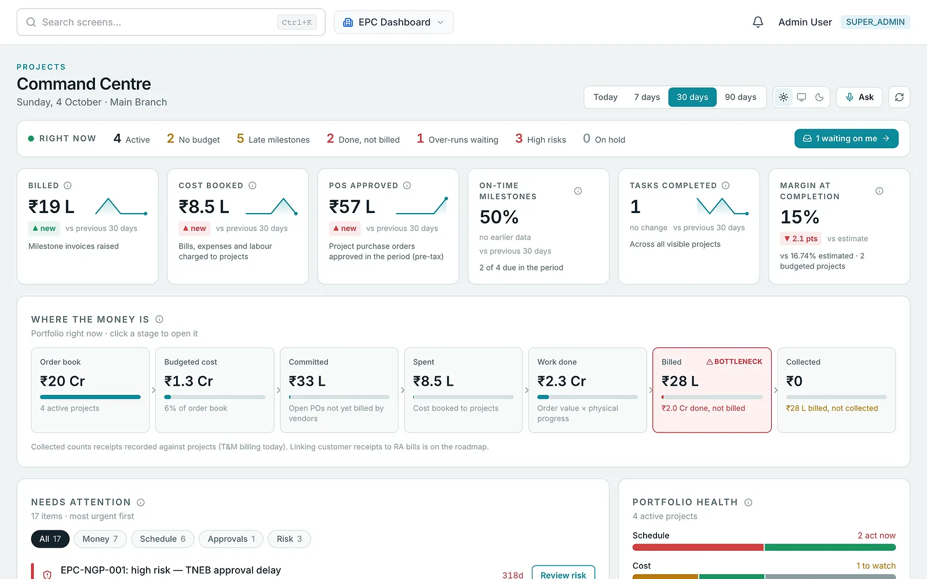Image resolution: width=927 pixels, height=579 pixels.
Task: Open info icon beside Portfolio Health
Action: [x=749, y=502]
